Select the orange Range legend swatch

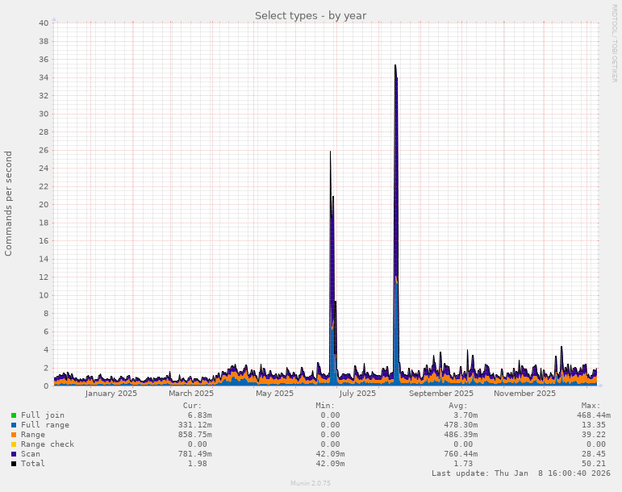pos(14,435)
